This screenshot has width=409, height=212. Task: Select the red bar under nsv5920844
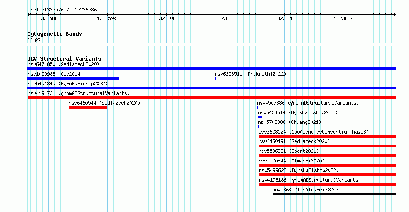(x=327, y=165)
